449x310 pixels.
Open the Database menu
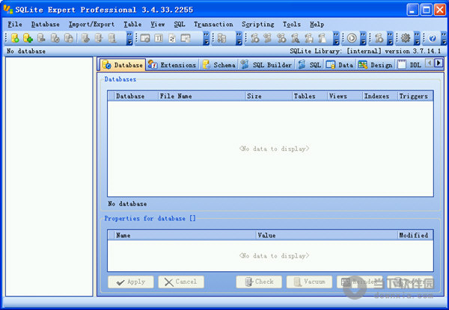(x=45, y=25)
